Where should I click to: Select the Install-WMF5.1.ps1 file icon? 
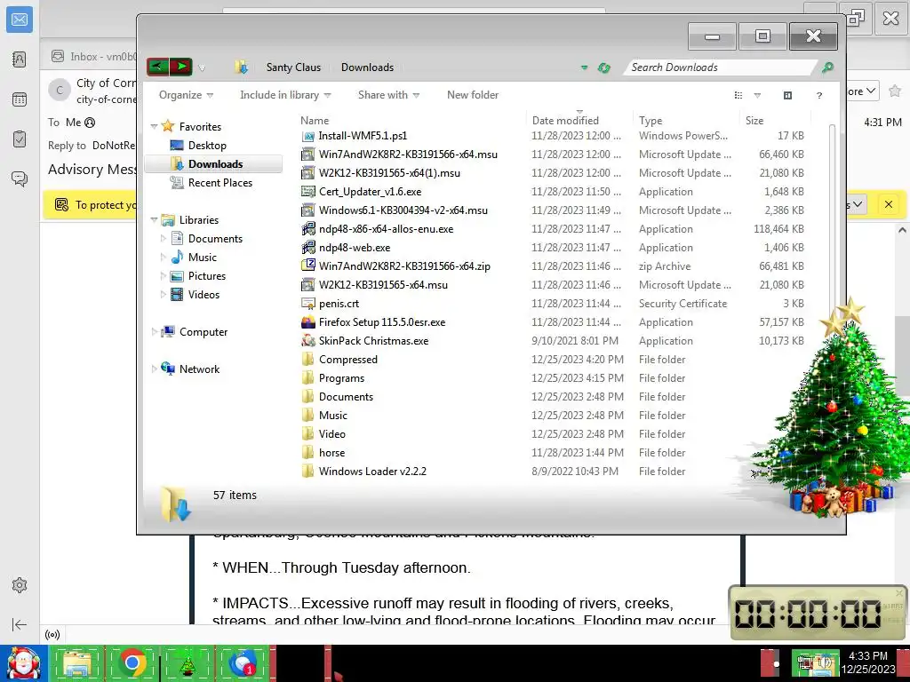pos(307,136)
